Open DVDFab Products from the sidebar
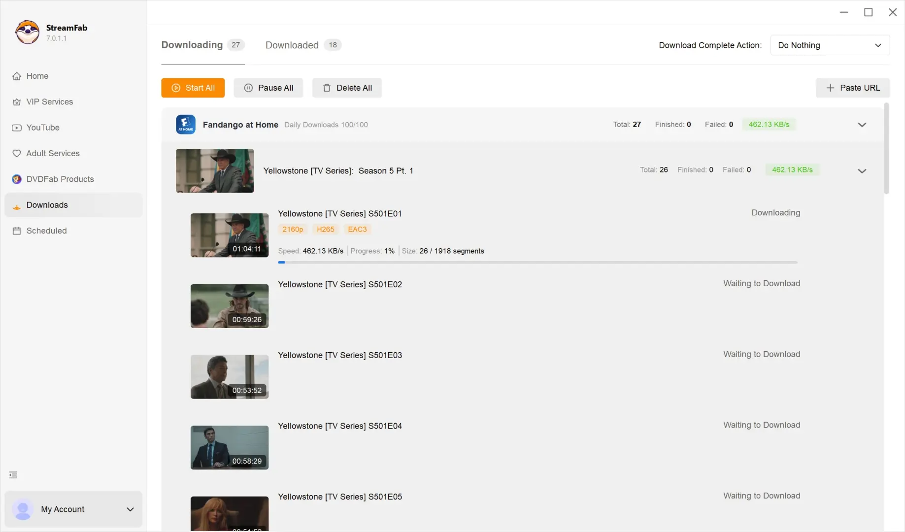905x532 pixels. [x=73, y=179]
